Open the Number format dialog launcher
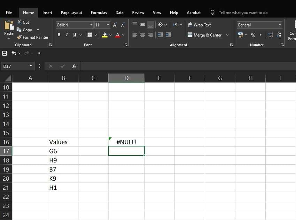This screenshot has height=220, width=296. coord(282,45)
